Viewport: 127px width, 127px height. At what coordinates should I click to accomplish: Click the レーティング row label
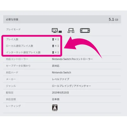coord(13,106)
